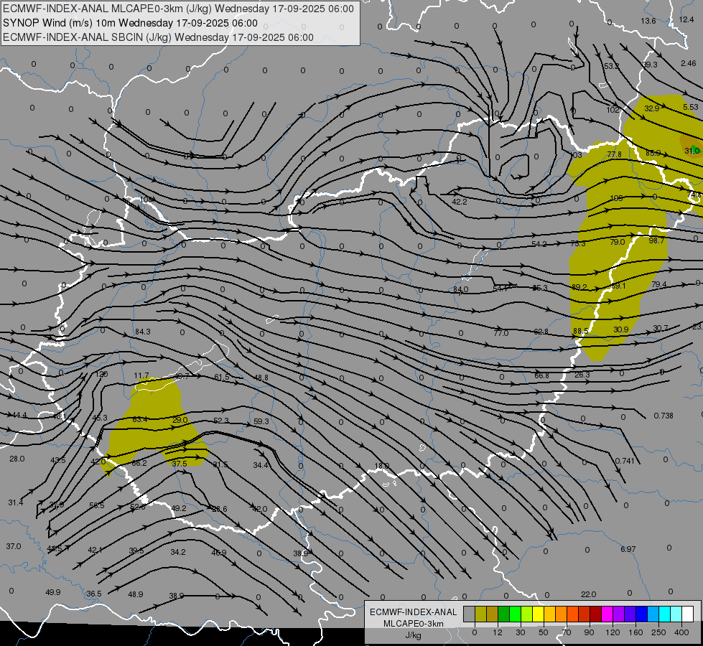Click the map value 98.7
The width and height of the screenshot is (703, 646).
656,240
